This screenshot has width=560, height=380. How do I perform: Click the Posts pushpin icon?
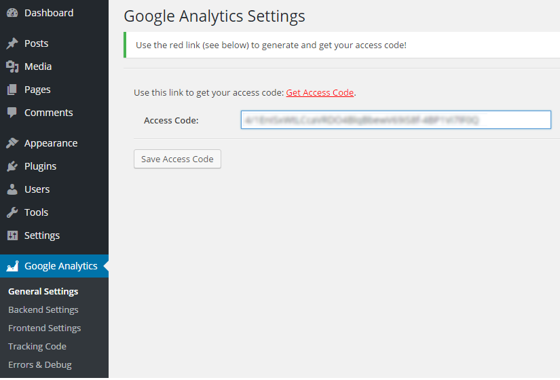tap(12, 43)
